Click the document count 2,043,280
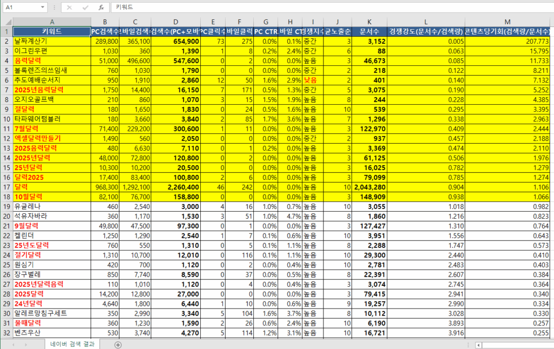This screenshot has height=349, width=554. [x=369, y=187]
